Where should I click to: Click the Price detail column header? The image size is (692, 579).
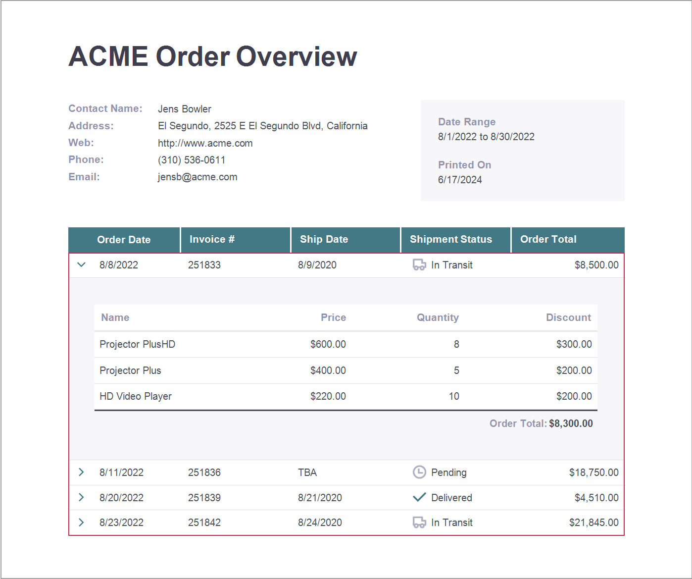tap(333, 317)
